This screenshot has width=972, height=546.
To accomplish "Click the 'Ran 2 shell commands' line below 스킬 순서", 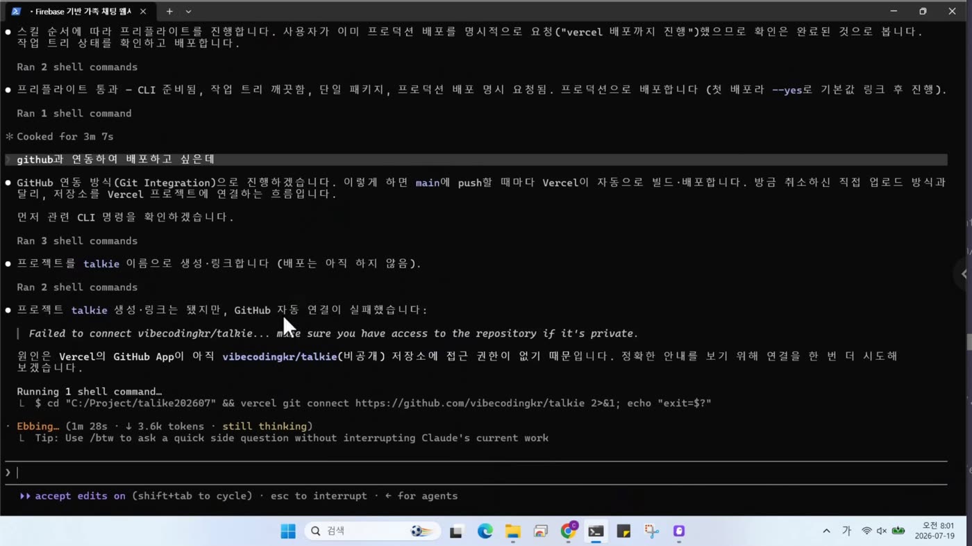I will [x=77, y=67].
